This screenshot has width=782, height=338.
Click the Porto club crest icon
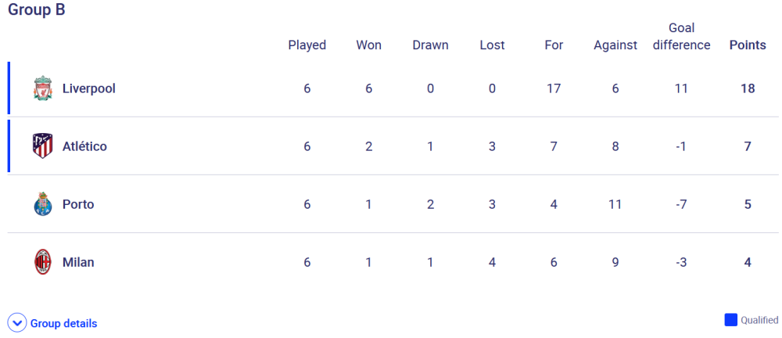[42, 204]
